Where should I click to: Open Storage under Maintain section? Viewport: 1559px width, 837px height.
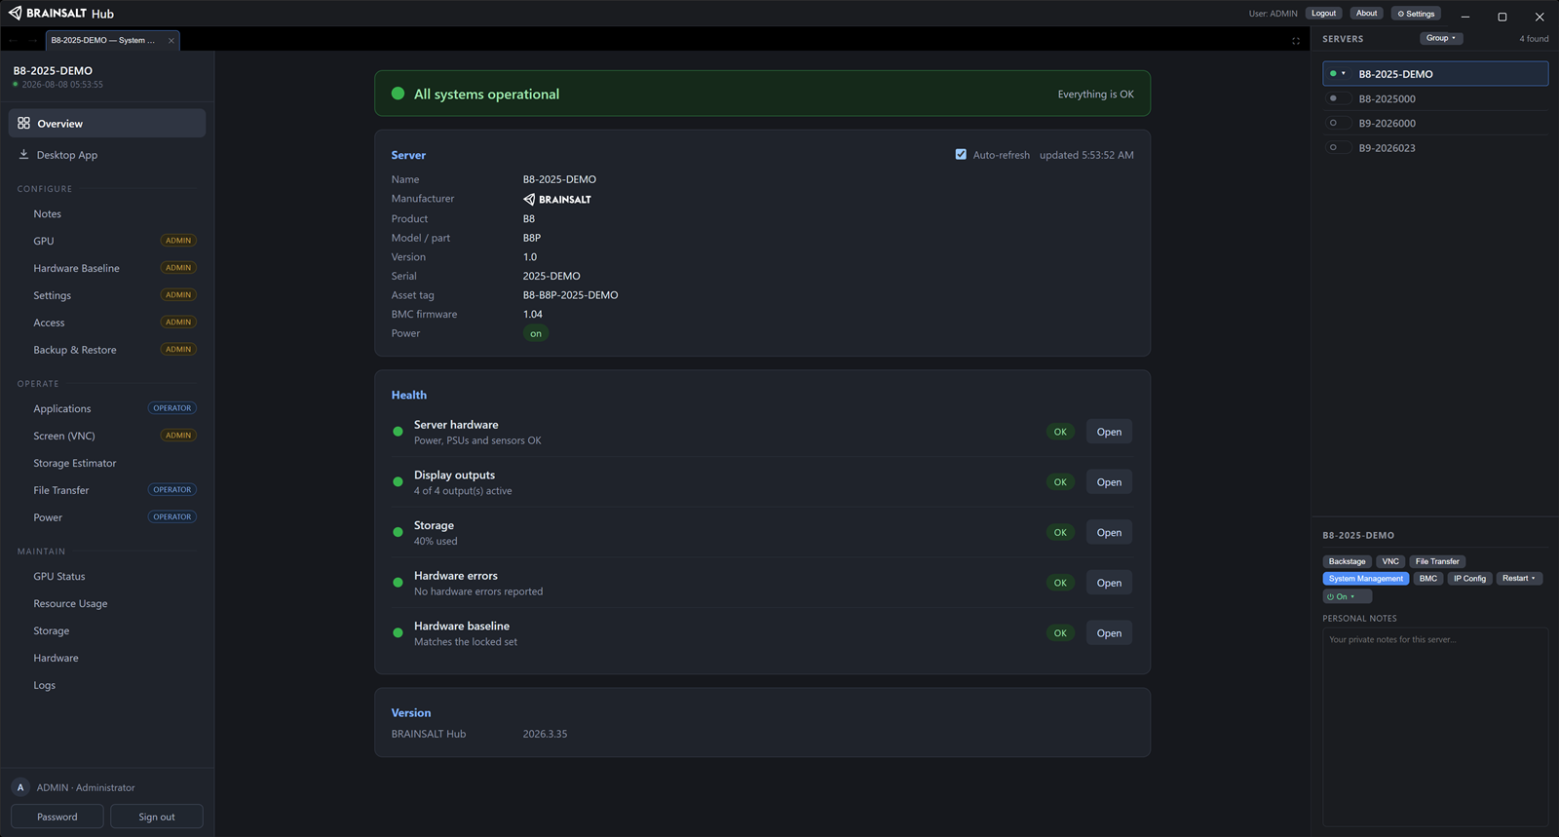coord(107,630)
